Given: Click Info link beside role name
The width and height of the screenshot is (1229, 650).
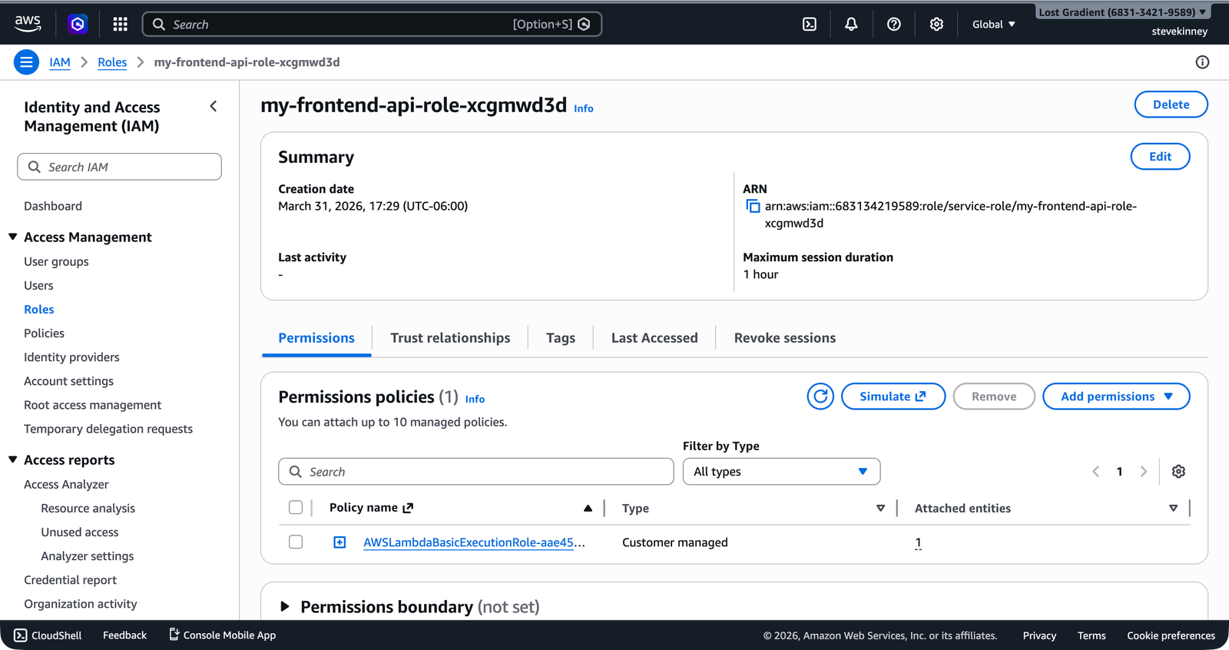Looking at the screenshot, I should coord(584,109).
